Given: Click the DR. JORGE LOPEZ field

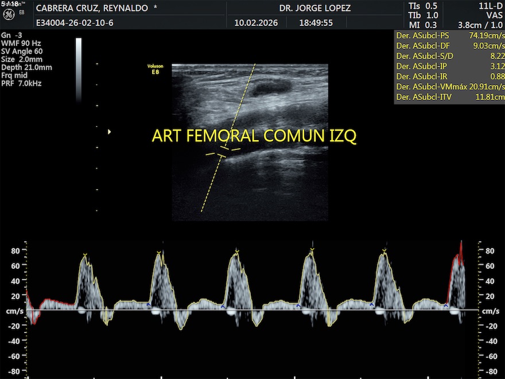Looking at the screenshot, I should 315,9.
